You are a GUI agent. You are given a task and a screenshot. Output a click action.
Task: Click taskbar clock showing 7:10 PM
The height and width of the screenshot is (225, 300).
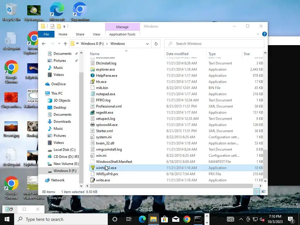pyautogui.click(x=275, y=217)
